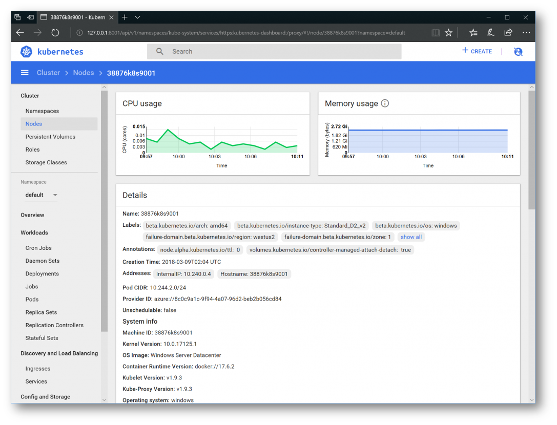Screen dimensions: 557x425
Task: Click the browser refresh icon
Action: 55,33
